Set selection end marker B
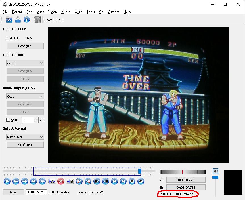 click(70, 181)
